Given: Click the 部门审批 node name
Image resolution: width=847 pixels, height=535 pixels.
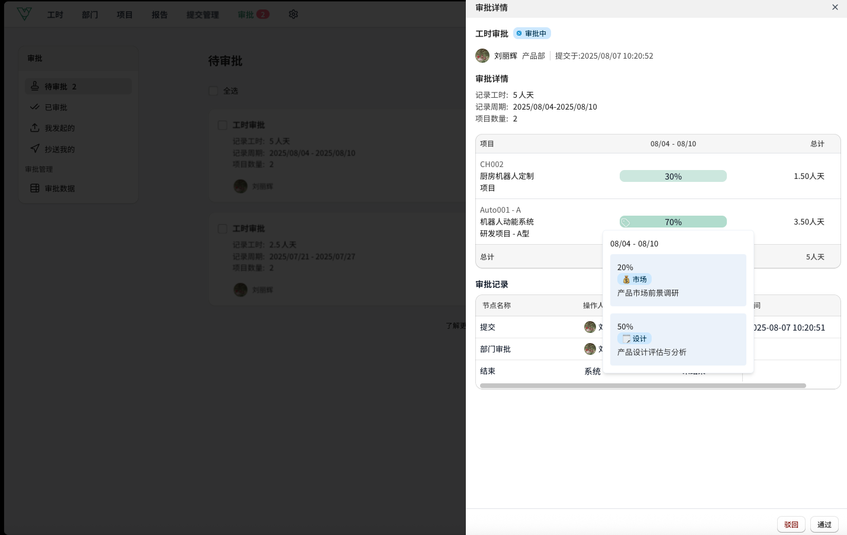Looking at the screenshot, I should click(495, 349).
